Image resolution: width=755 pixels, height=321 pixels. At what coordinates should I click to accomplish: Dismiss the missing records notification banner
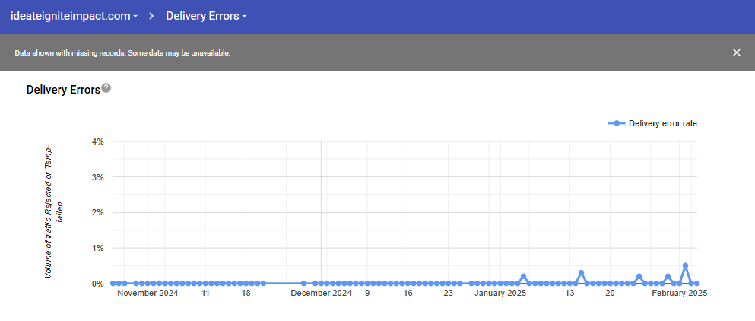pyautogui.click(x=736, y=52)
